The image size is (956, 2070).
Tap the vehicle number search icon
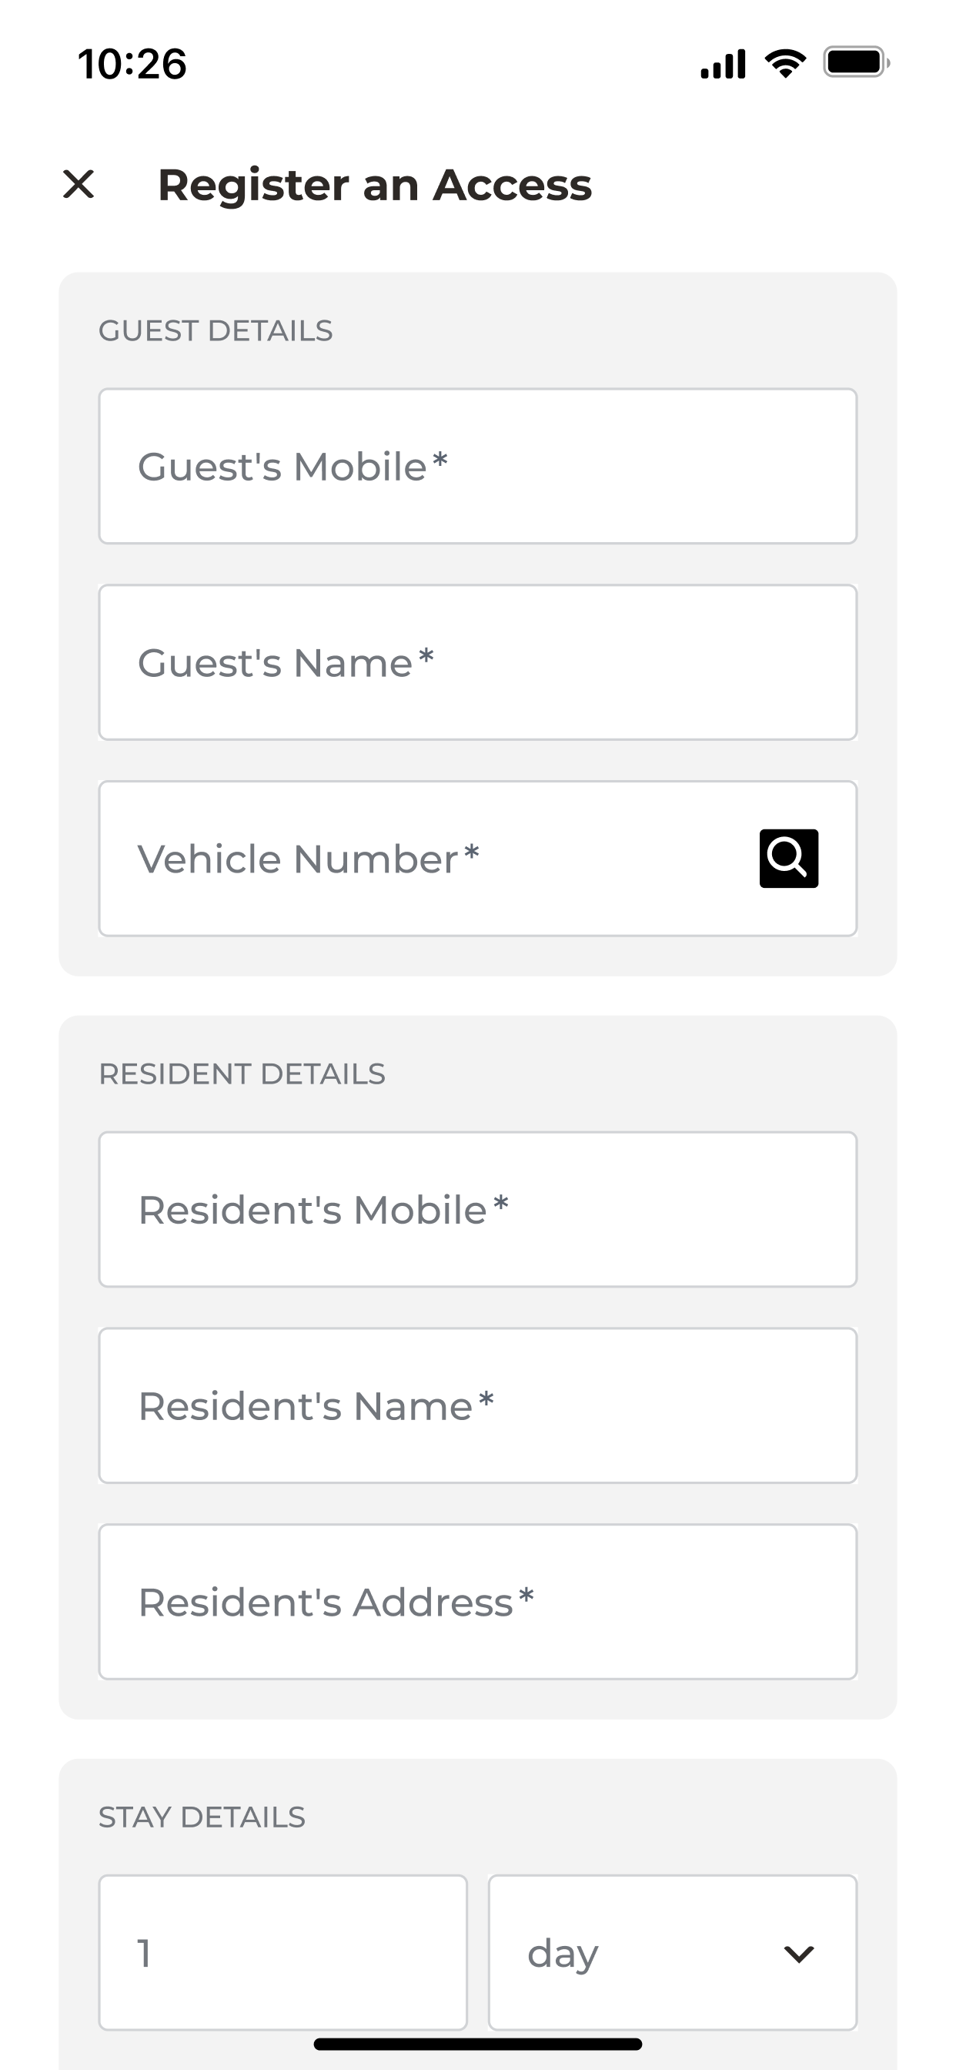pyautogui.click(x=788, y=858)
